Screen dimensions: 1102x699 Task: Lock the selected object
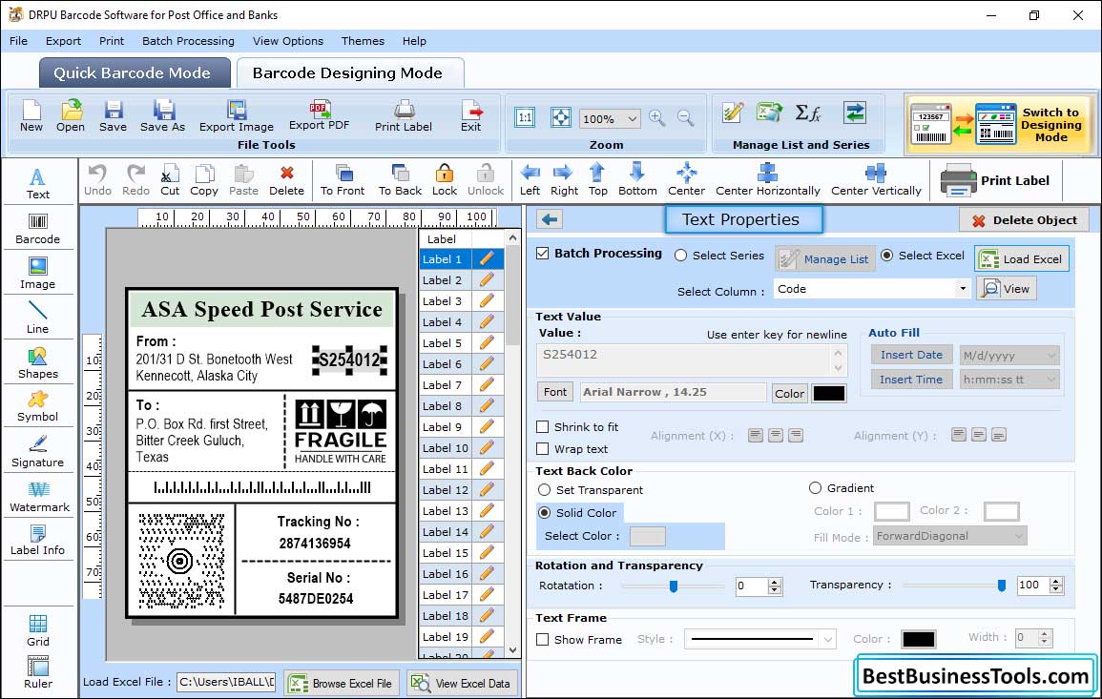point(445,180)
